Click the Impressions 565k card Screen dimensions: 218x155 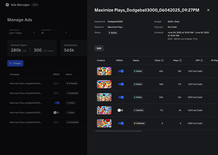(74, 48)
